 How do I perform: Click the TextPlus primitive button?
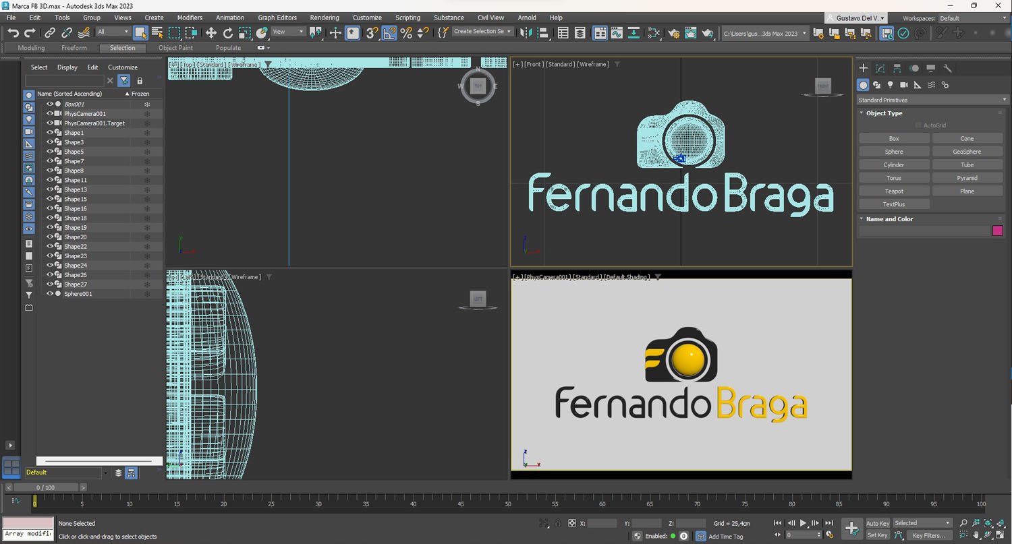(x=894, y=204)
